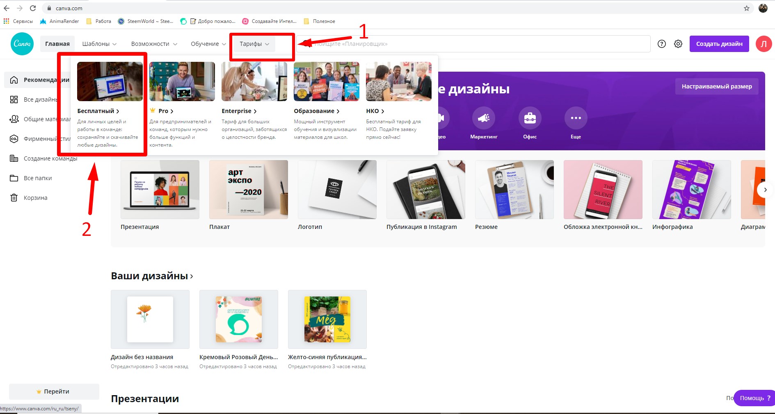Select the Резюме template thumbnail
775x414 pixels.
[x=514, y=190]
